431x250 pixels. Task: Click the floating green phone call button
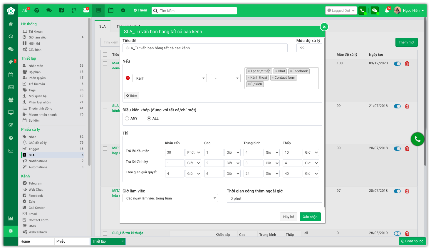pyautogui.click(x=417, y=139)
